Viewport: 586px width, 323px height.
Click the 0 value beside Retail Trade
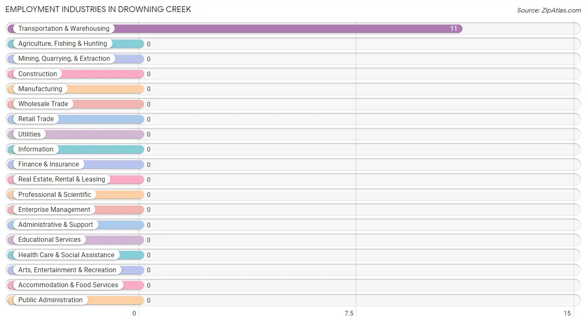(x=148, y=119)
